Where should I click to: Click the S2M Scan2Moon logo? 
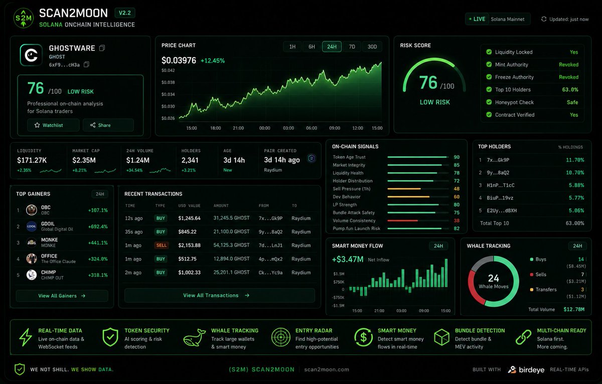tap(24, 18)
